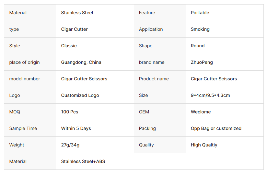Click the 'Smoking' application value
The image size is (267, 174).
[200, 29]
